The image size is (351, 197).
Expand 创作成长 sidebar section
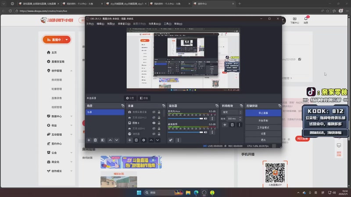click(72, 171)
